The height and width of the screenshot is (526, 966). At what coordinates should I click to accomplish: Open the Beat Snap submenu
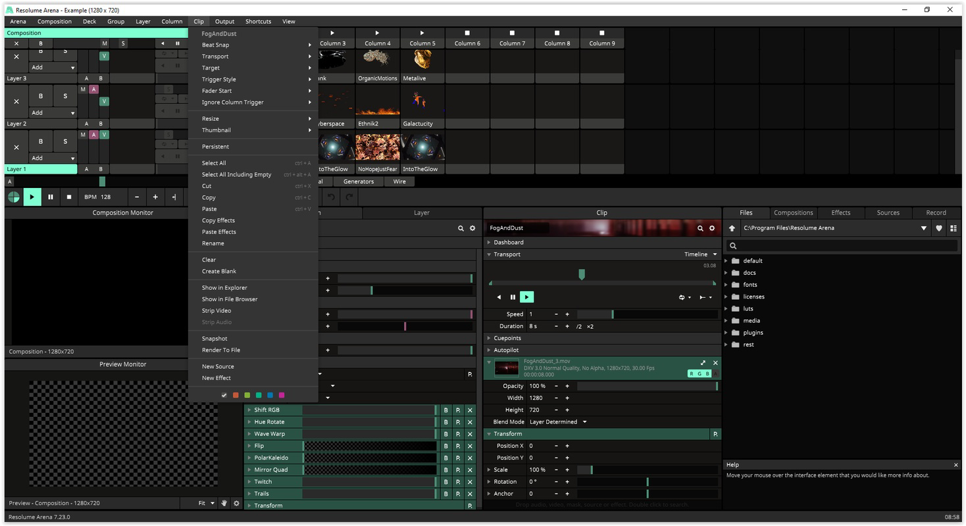click(253, 45)
